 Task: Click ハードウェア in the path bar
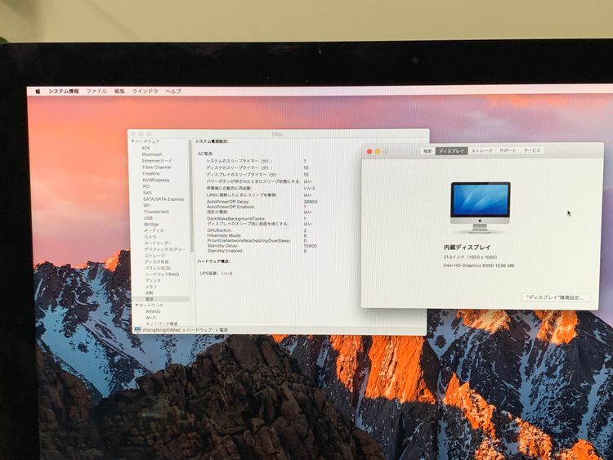[199, 330]
